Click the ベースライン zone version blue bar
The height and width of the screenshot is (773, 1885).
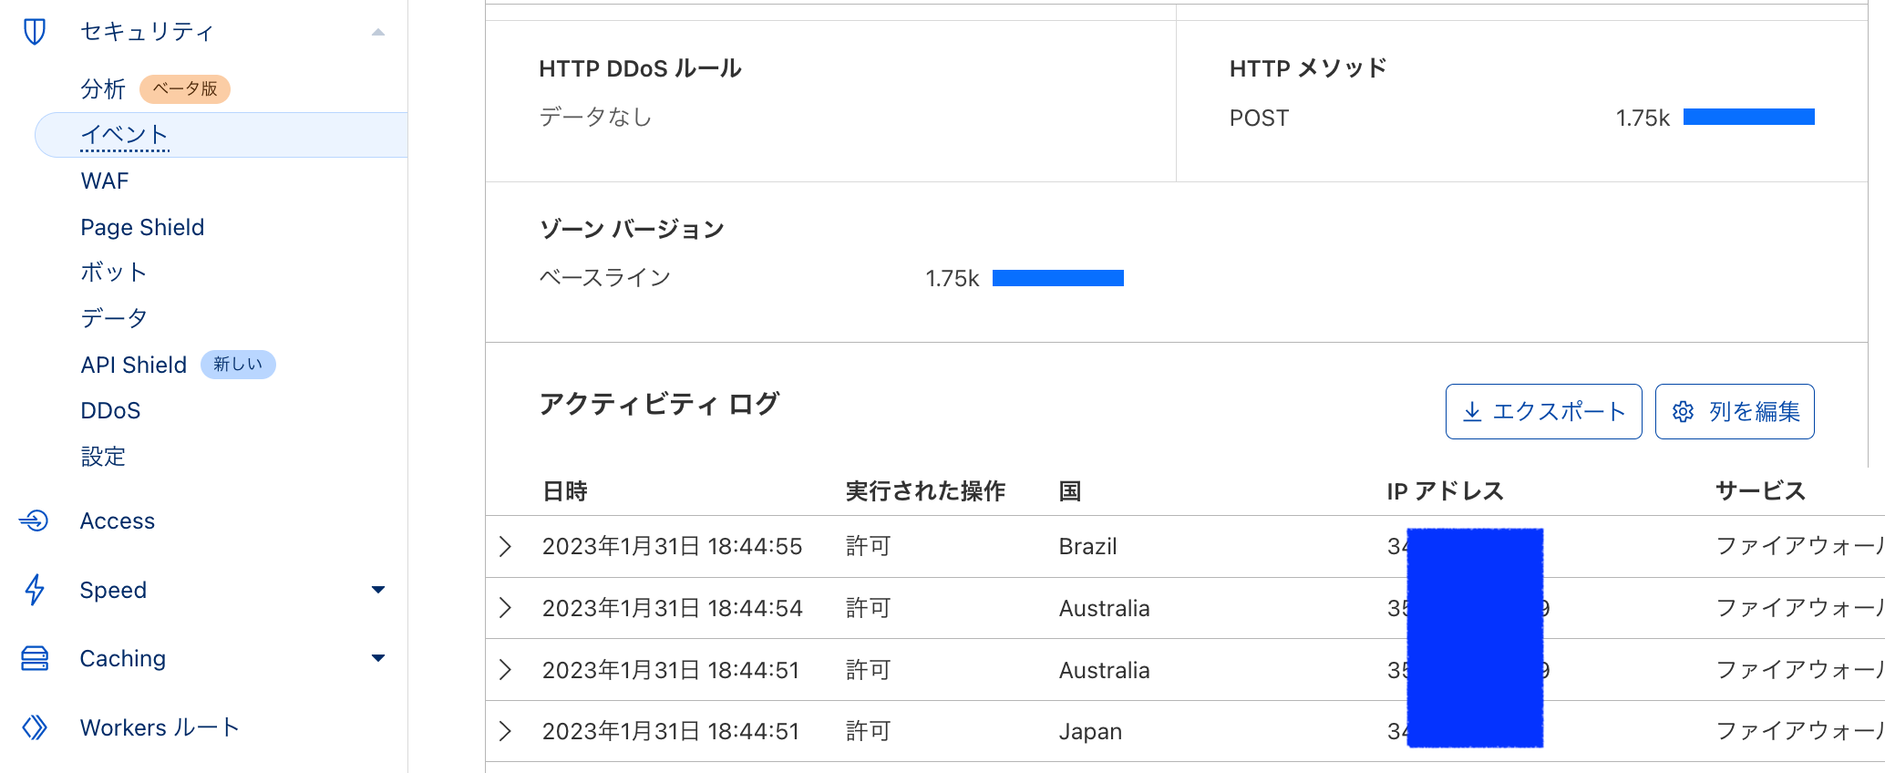(1058, 278)
